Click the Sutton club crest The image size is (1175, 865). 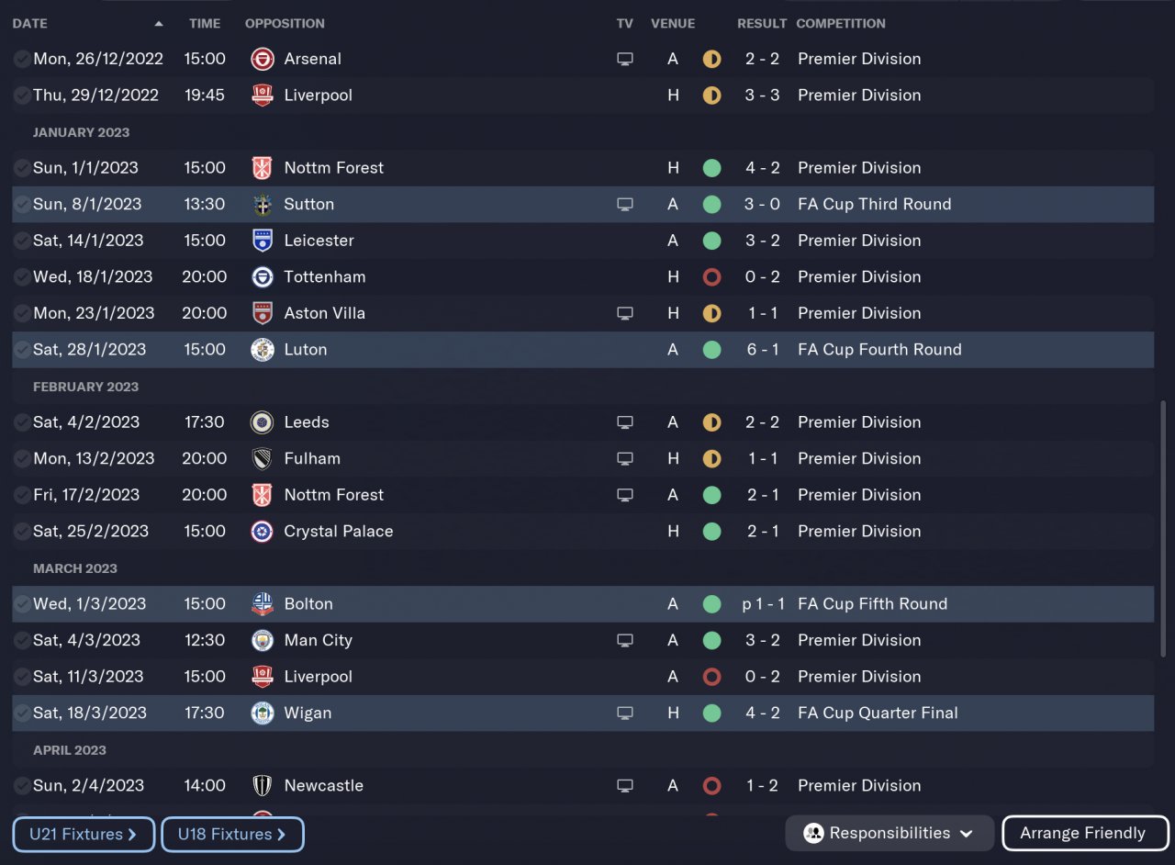[263, 205]
